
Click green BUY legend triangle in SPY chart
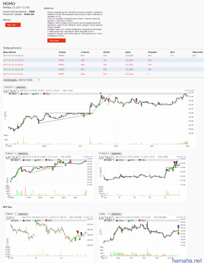35,221
